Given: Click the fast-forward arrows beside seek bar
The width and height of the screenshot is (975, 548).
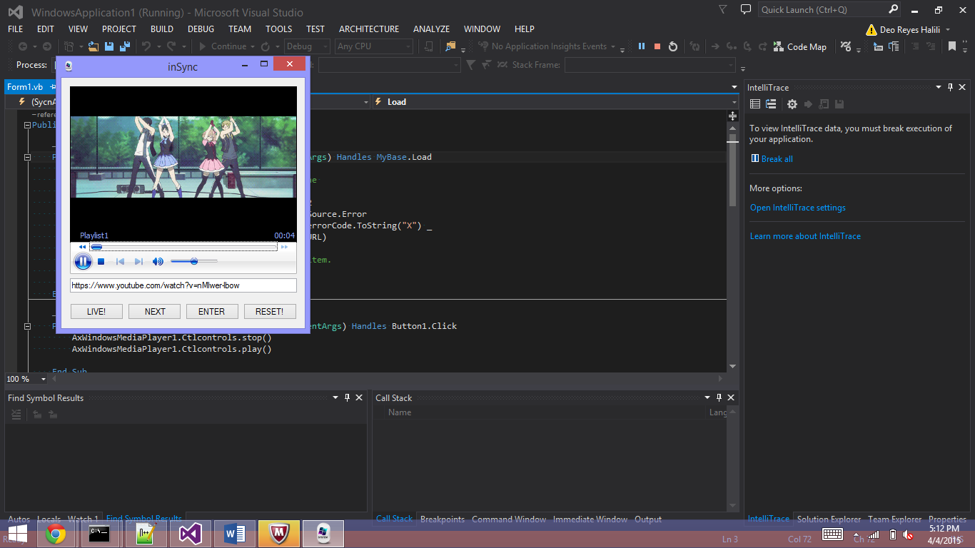Looking at the screenshot, I should click(284, 247).
